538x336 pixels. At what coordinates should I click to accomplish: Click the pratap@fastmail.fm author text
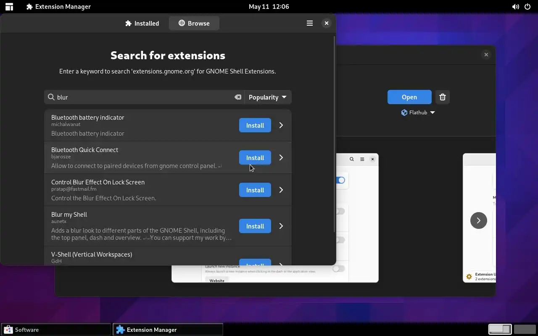tap(74, 189)
